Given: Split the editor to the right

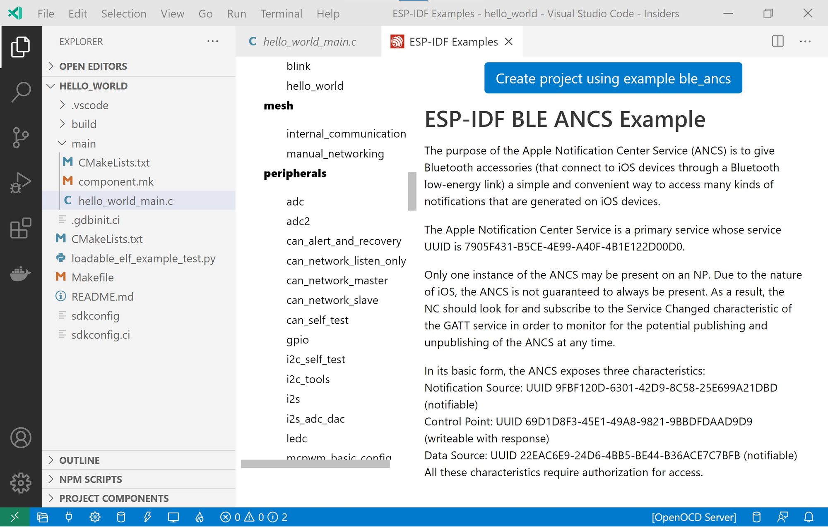Looking at the screenshot, I should coord(778,41).
